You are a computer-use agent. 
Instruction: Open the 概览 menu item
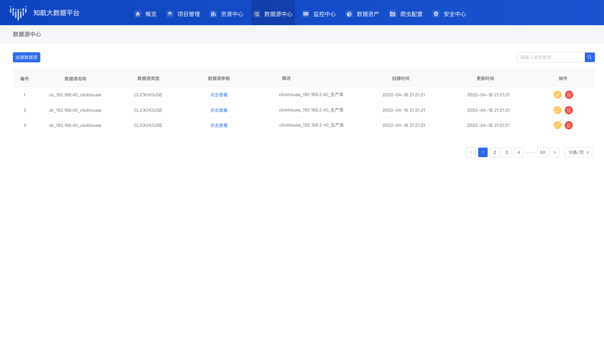pyautogui.click(x=145, y=14)
